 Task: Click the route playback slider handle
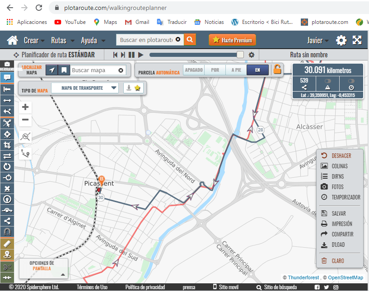click(240, 55)
